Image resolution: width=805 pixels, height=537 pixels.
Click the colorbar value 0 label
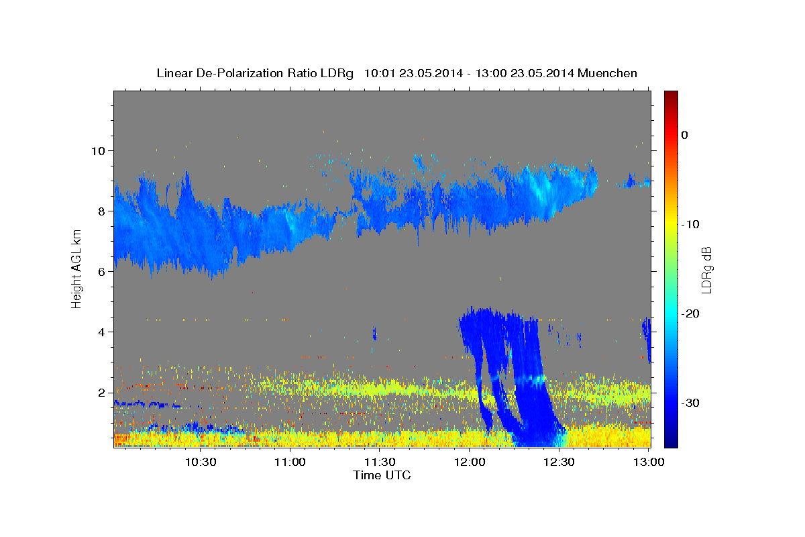pyautogui.click(x=685, y=135)
